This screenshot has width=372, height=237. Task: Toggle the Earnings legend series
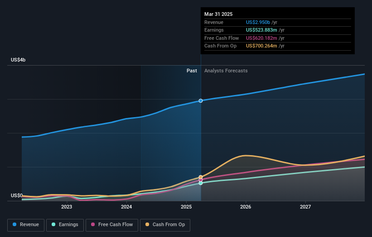65,225
